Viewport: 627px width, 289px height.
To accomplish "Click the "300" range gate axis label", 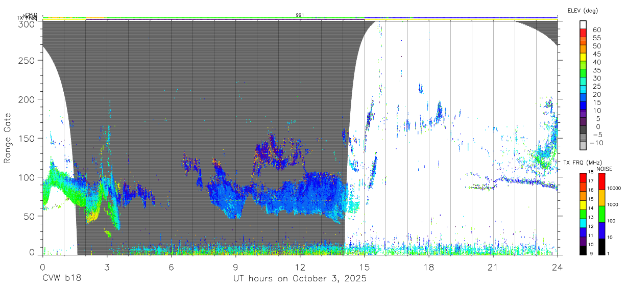I will click(x=28, y=23).
